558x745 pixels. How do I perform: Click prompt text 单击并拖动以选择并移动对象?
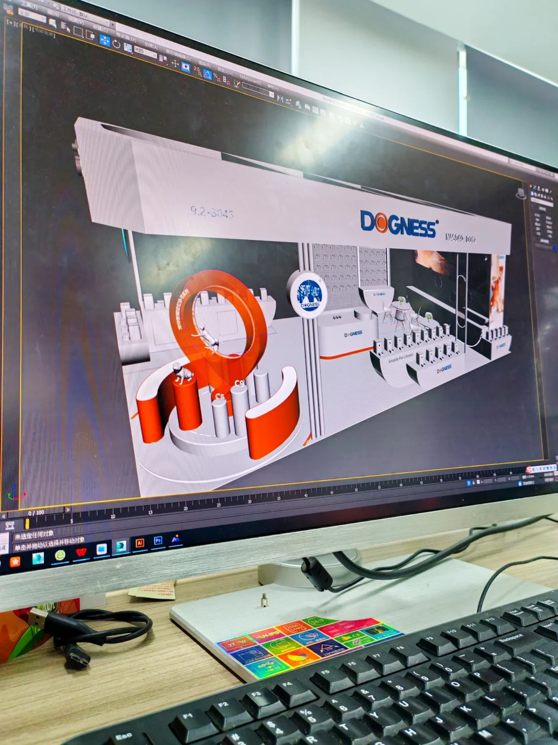coord(50,544)
